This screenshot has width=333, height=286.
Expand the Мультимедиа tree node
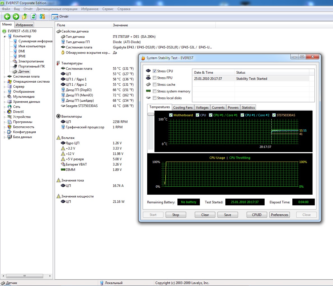point(4,97)
